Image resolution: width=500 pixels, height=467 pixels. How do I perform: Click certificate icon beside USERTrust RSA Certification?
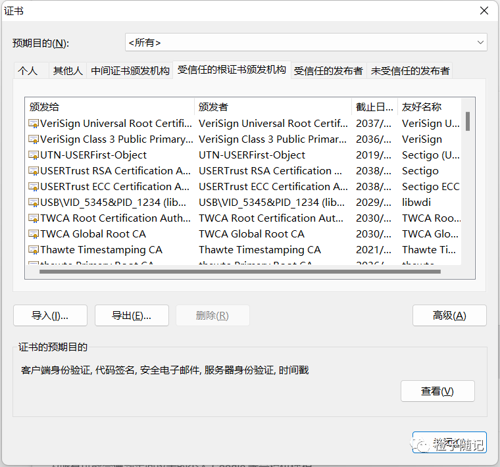click(34, 171)
